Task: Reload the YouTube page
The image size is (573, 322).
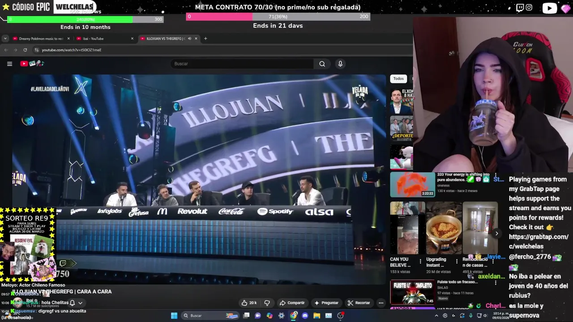Action: pos(25,50)
